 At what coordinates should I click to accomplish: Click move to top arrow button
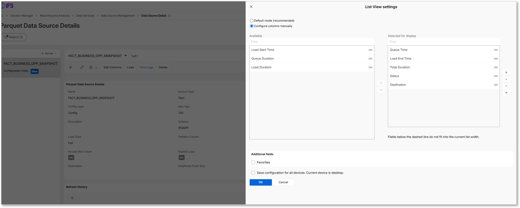point(506,72)
